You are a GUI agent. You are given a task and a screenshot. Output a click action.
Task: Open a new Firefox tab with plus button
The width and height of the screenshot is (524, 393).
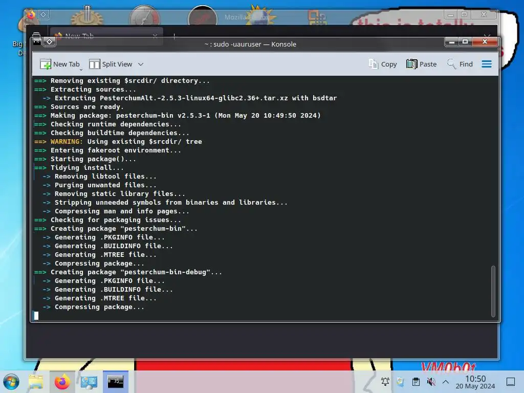point(174,36)
